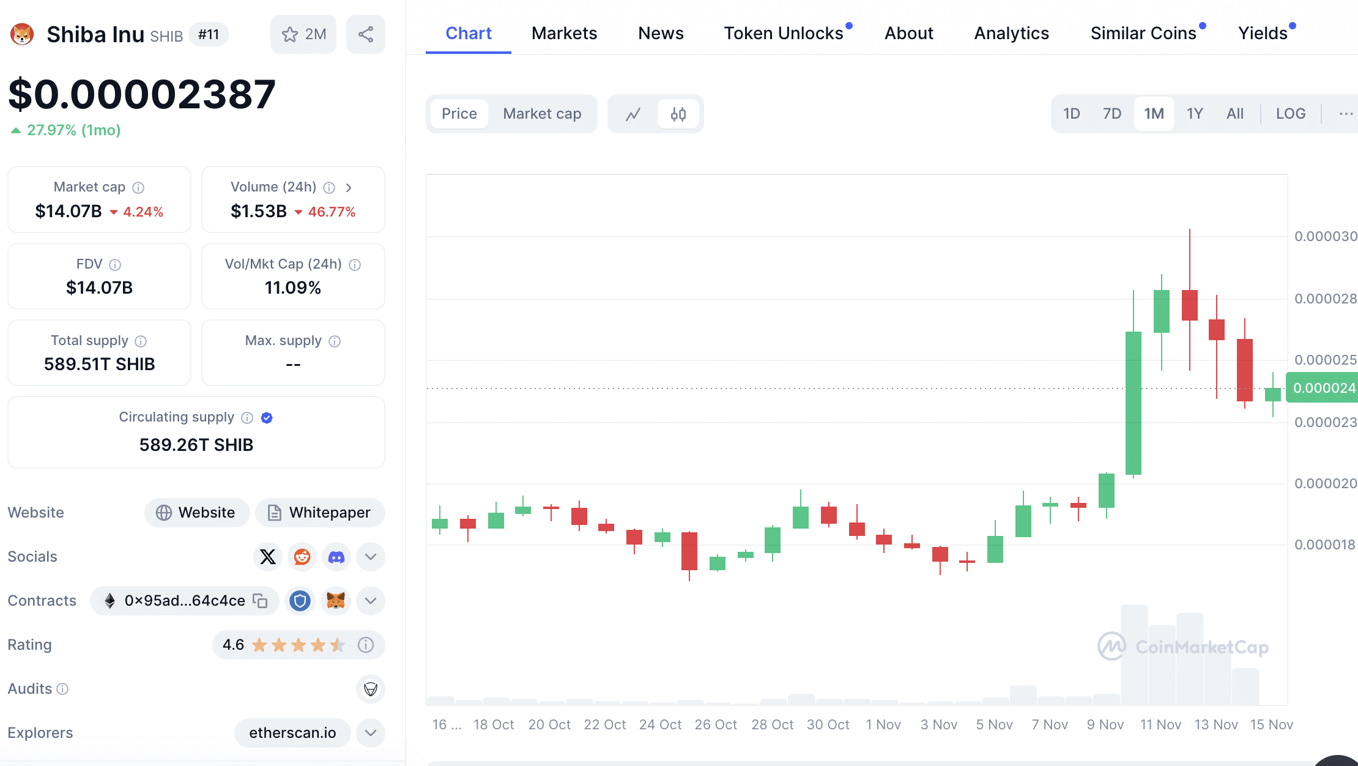Image resolution: width=1358 pixels, height=766 pixels.
Task: Copy the contract address 0x95ad...64c4ce
Action: tap(261, 601)
